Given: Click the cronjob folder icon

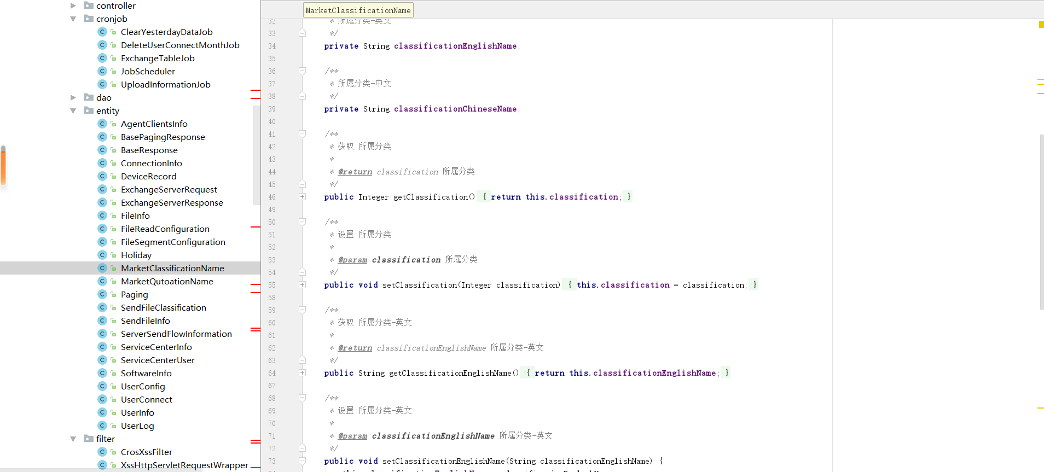Looking at the screenshot, I should (89, 19).
